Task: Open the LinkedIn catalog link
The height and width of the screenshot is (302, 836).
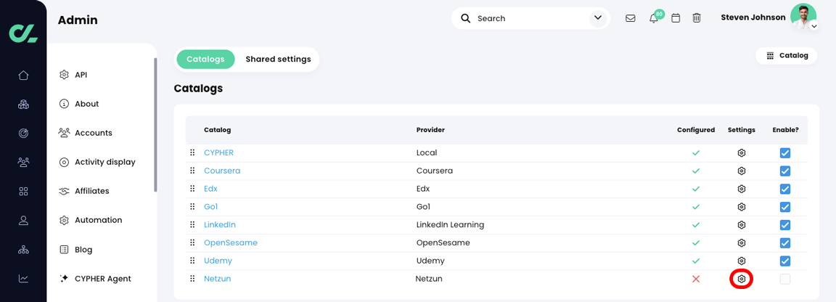Action: coord(220,224)
